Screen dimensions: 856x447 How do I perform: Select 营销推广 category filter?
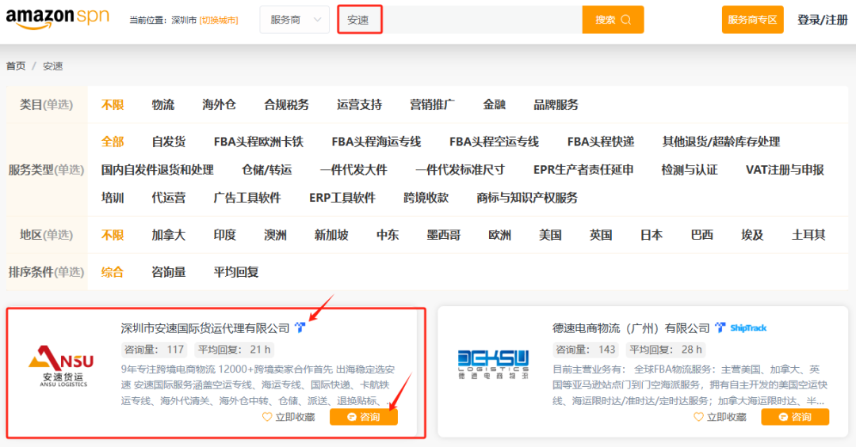tap(433, 104)
